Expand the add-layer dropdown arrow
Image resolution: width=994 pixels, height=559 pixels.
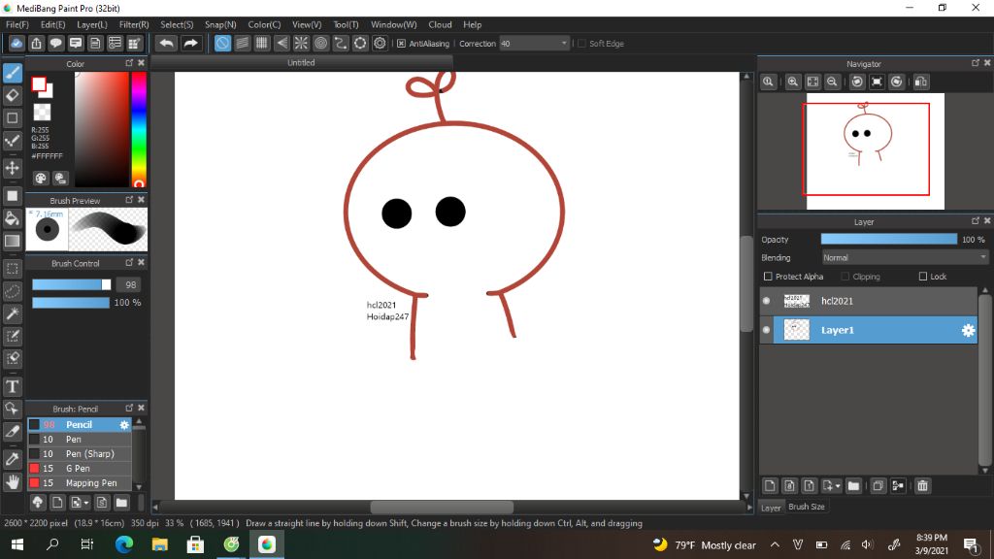[838, 486]
